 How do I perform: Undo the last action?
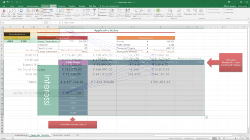7,2
